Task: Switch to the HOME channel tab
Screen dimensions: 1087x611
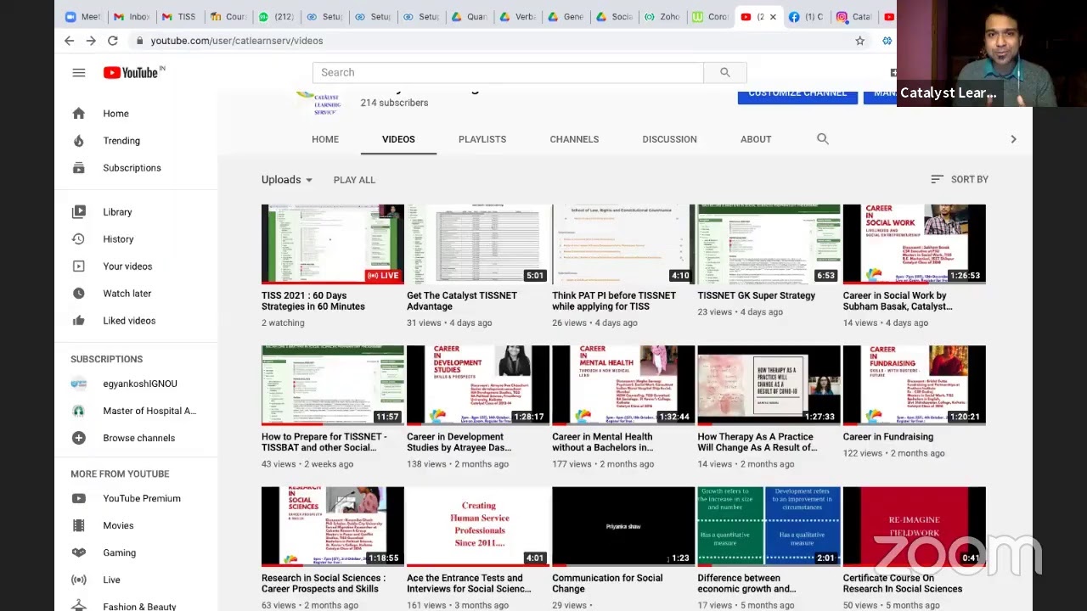Action: [325, 139]
